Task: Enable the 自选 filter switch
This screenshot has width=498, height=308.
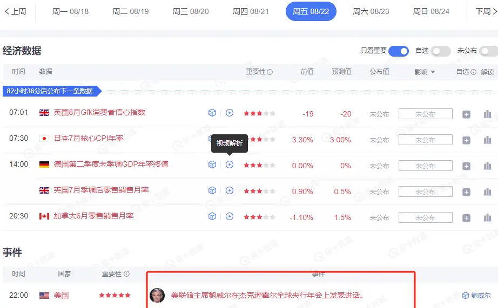Action: coord(441,51)
